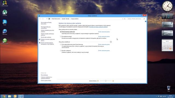
Task: Click the weather gadget showing 11°
Action: pos(167,33)
